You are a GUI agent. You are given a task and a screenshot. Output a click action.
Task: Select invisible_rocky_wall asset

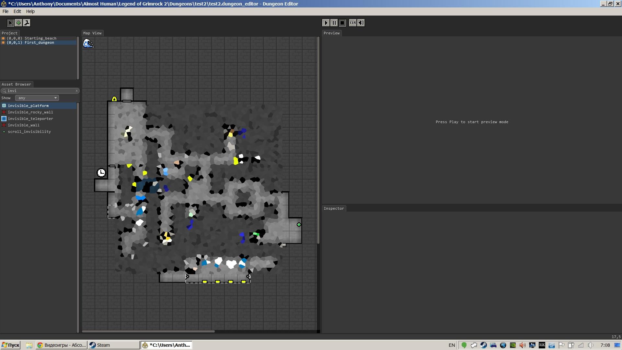[x=38, y=112]
